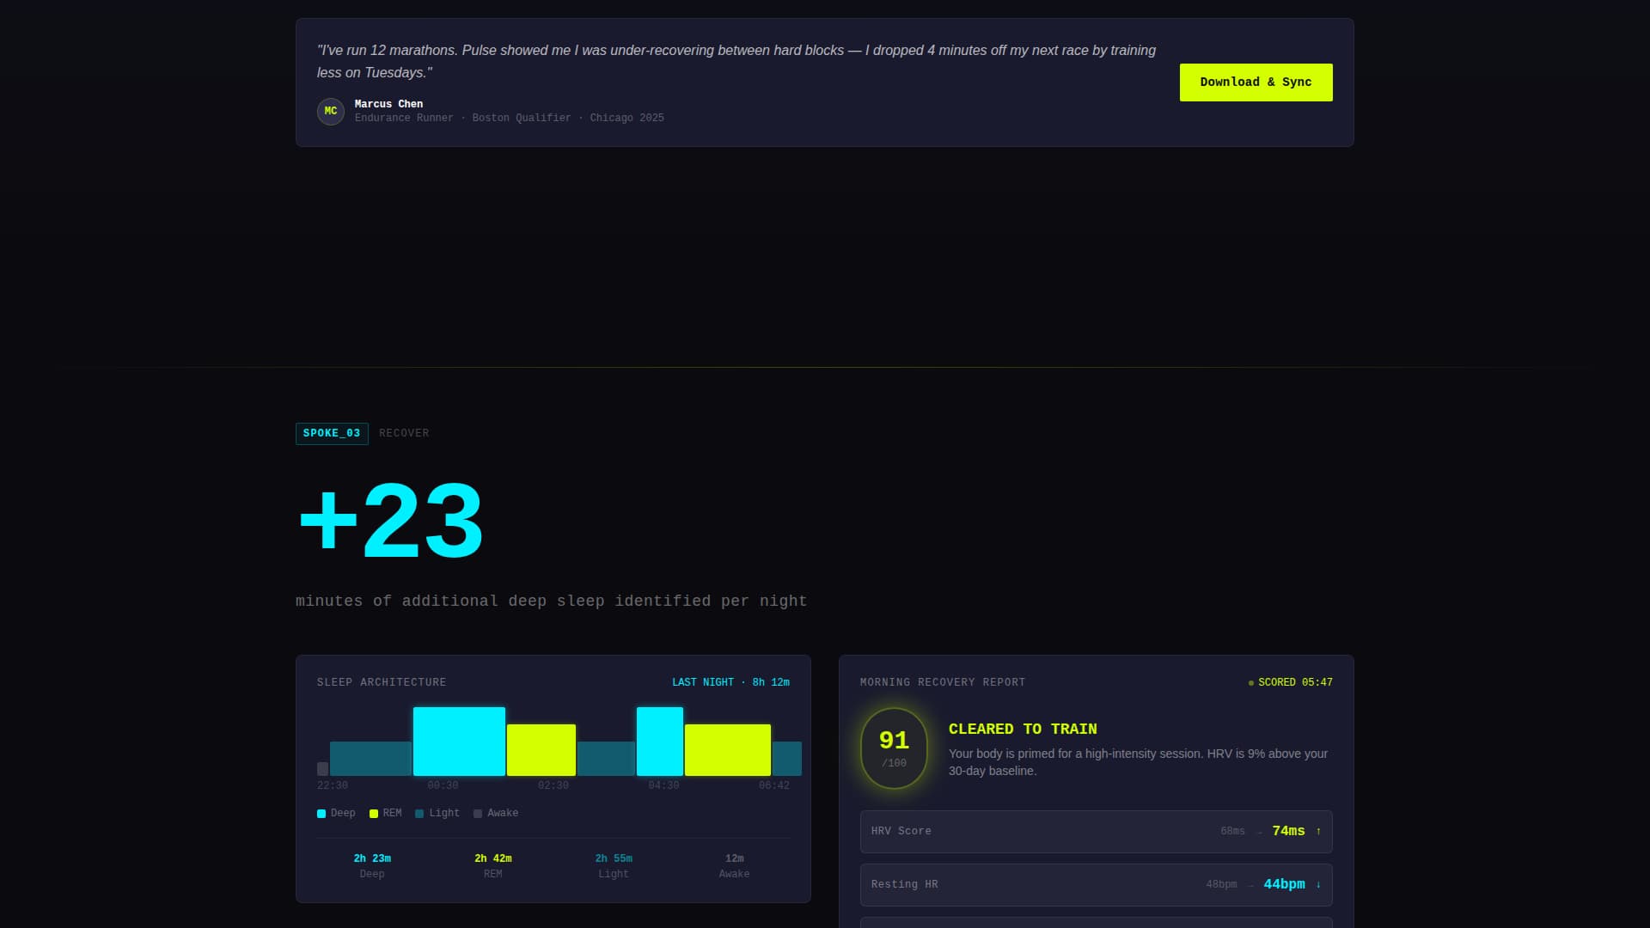Click the 04:30 time axis label
Screen dimensions: 1650x928
coord(663,786)
